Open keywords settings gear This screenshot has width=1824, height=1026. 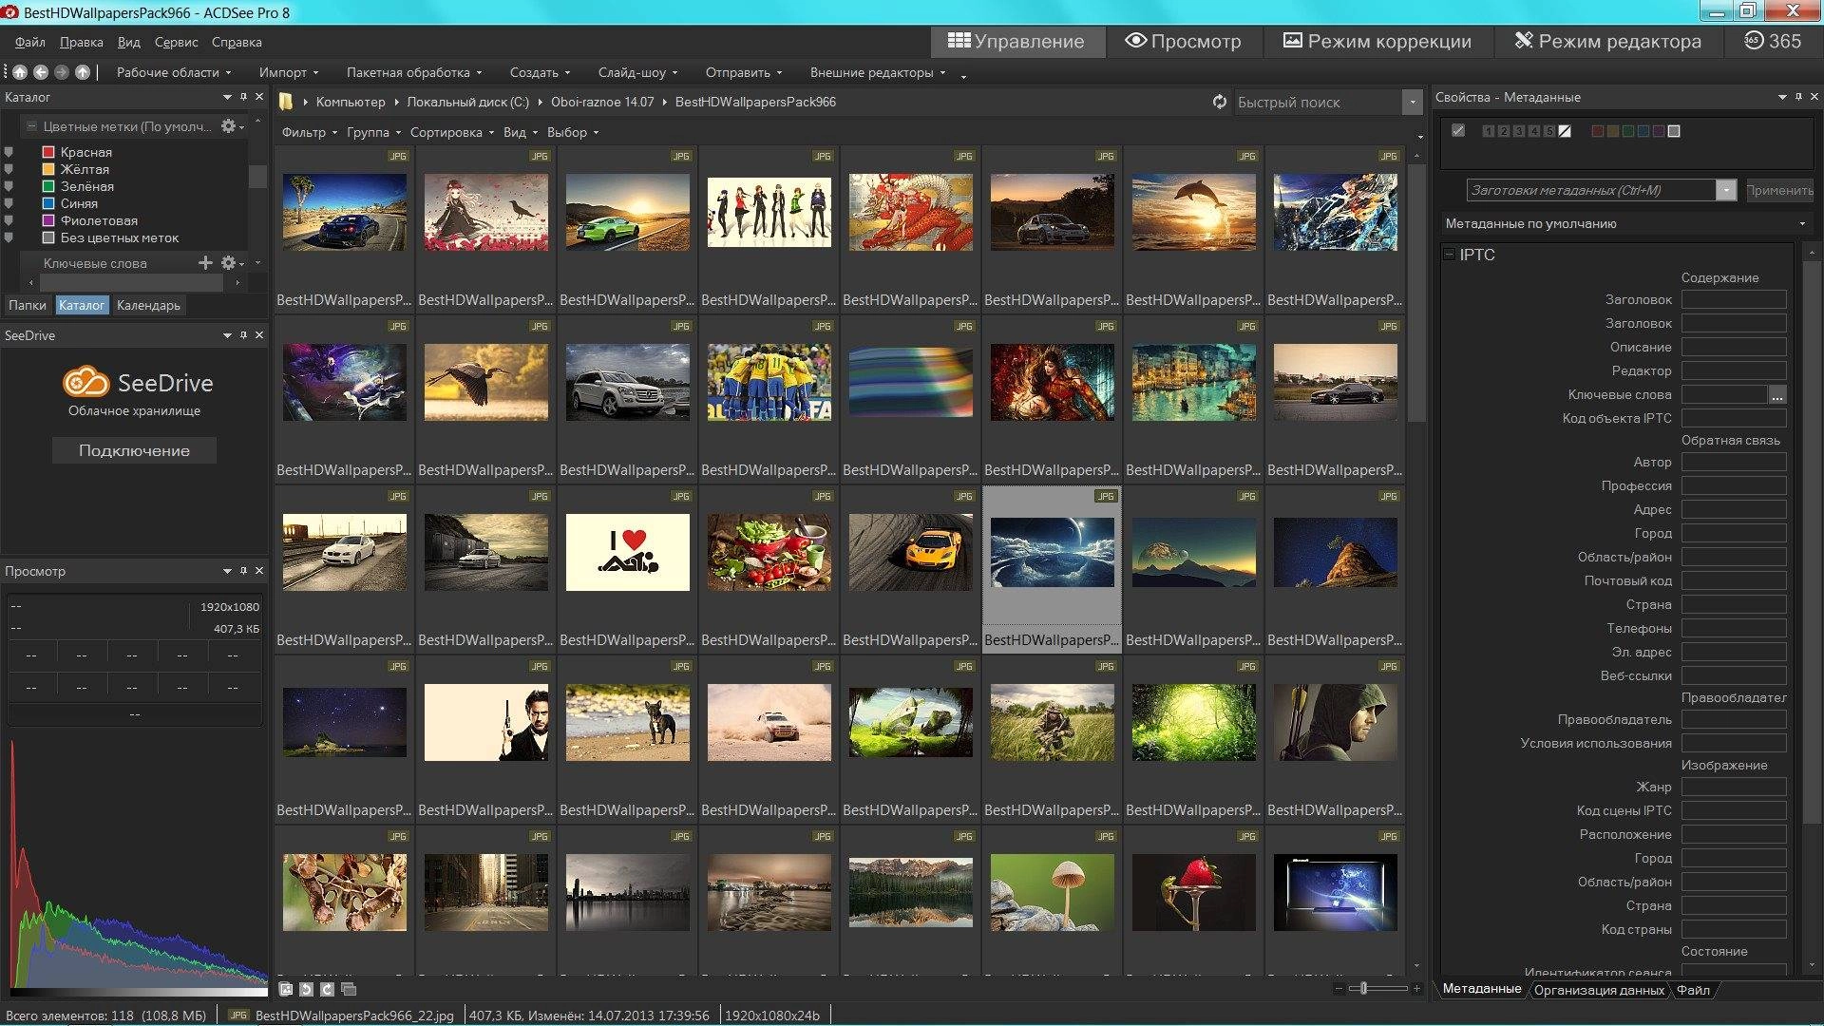[x=229, y=263]
